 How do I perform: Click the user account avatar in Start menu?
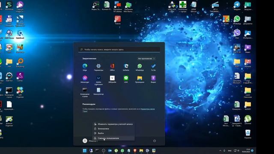pyautogui.click(x=85, y=141)
